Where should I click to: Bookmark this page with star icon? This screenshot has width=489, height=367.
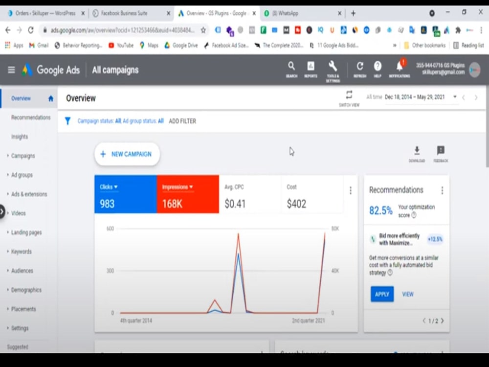click(x=203, y=30)
